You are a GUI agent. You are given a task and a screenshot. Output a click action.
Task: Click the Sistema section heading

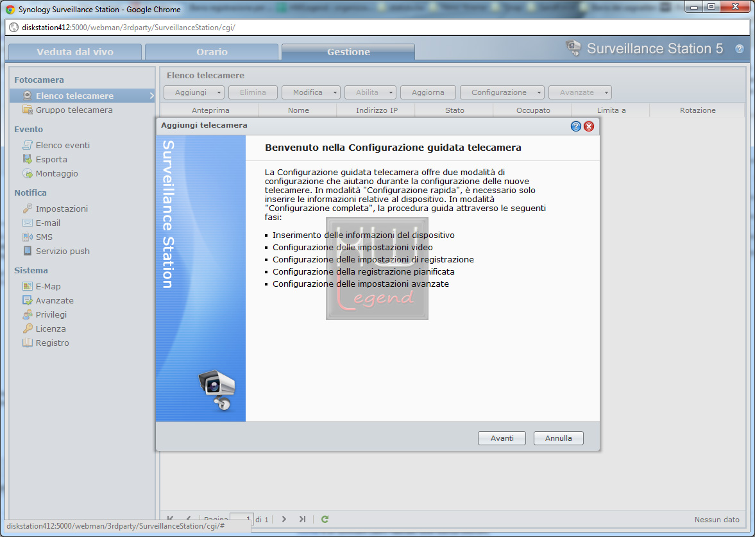[31, 270]
